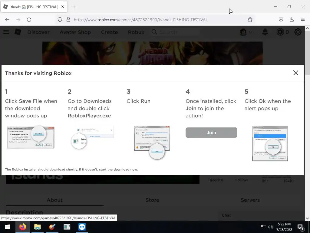Open the avatar profile icon
The height and width of the screenshot is (233, 310).
pyautogui.click(x=243, y=32)
